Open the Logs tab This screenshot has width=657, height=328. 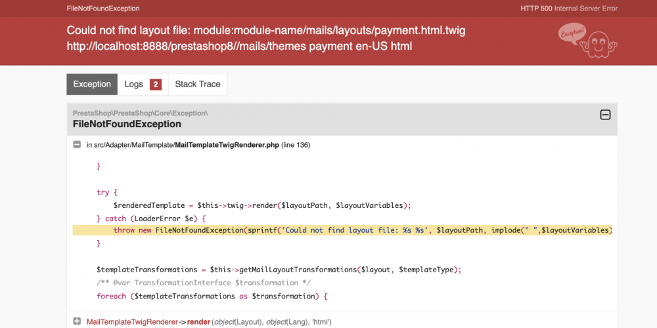point(143,84)
